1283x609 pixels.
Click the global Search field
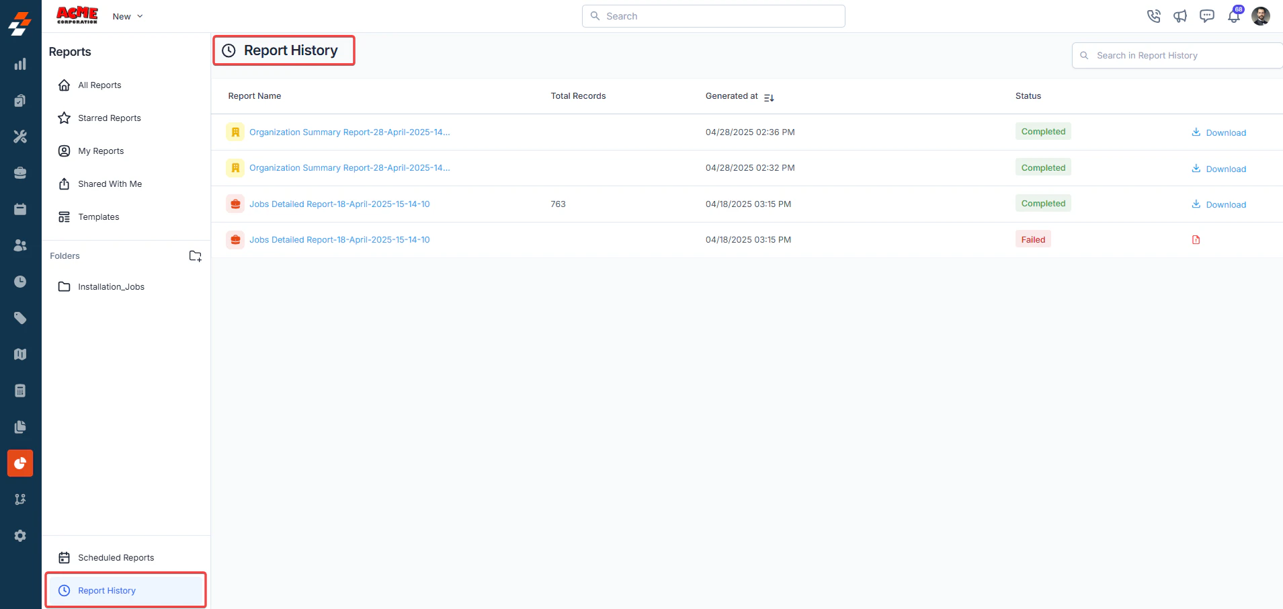click(x=713, y=16)
